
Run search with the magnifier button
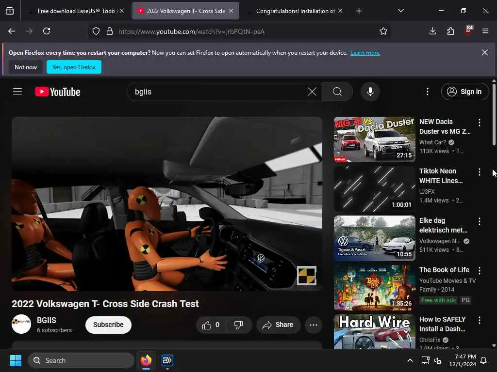coord(337,92)
